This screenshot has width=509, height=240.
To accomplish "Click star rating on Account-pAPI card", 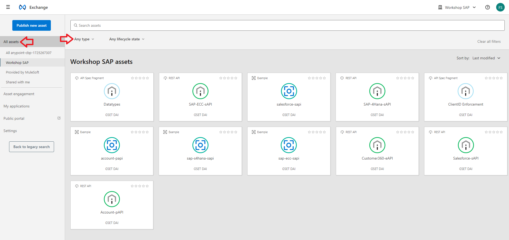I will 140,186.
